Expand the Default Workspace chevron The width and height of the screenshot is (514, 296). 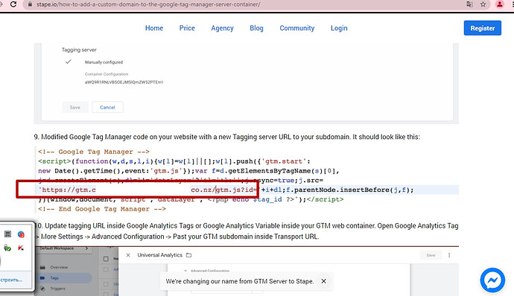pos(86,248)
